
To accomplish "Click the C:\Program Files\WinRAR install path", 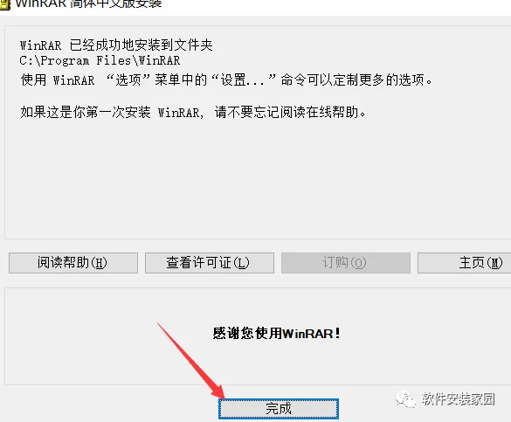I will [x=100, y=60].
